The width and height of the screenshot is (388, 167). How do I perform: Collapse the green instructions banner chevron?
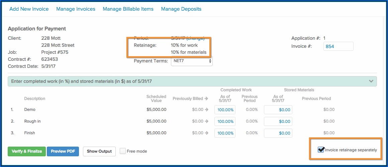click(x=371, y=81)
